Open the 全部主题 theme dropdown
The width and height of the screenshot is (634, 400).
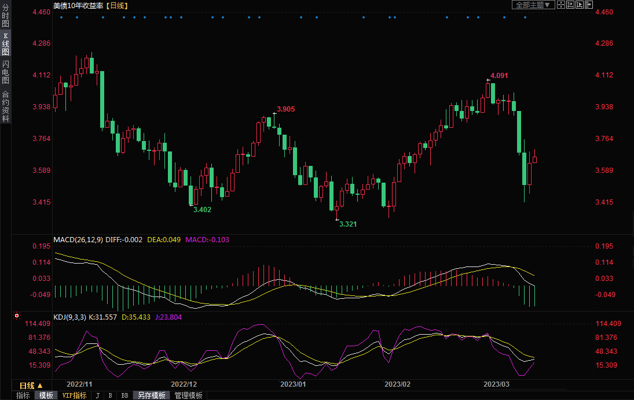point(533,5)
